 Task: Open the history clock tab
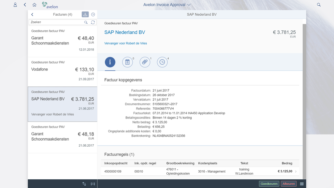pyautogui.click(x=162, y=62)
